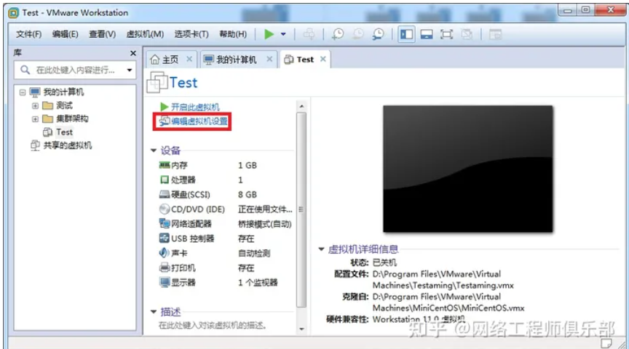Take a snapshot with the clock-plus icon

tap(338, 34)
